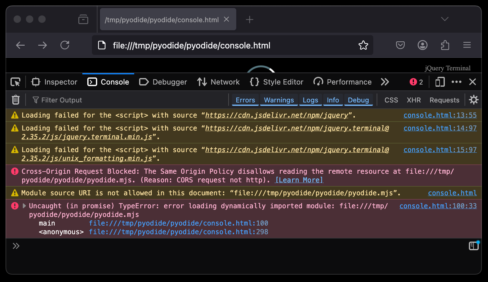Open the Network panel
488x282 pixels.
pyautogui.click(x=218, y=82)
